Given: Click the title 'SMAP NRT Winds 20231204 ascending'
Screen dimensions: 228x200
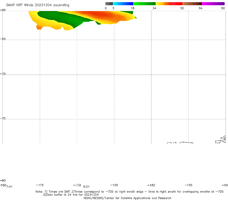Looking at the screenshot, I should [38, 5].
